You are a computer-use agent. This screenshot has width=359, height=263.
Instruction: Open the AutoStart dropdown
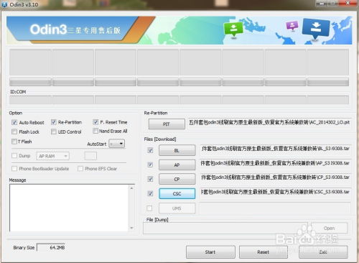(117, 144)
